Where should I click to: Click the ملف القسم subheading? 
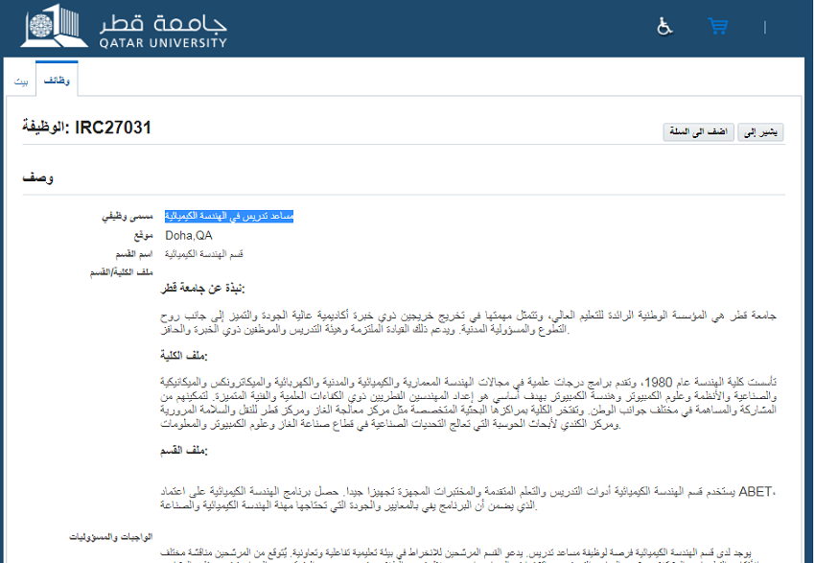(x=184, y=450)
